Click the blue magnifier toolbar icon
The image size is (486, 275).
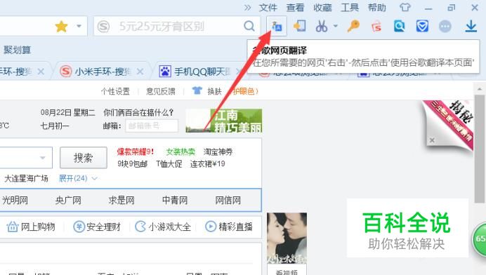point(399,27)
